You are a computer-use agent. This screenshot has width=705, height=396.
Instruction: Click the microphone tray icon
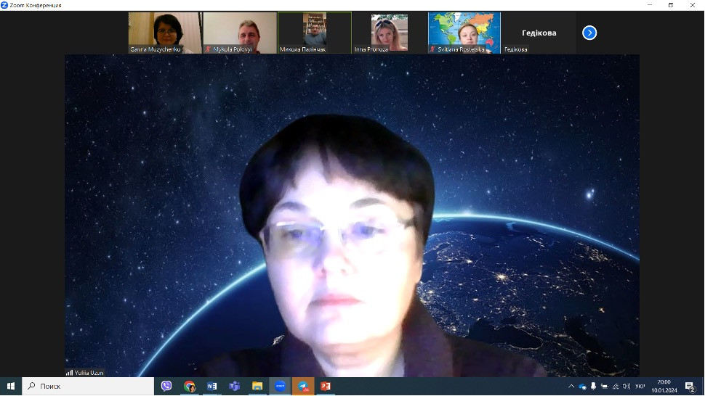point(594,386)
